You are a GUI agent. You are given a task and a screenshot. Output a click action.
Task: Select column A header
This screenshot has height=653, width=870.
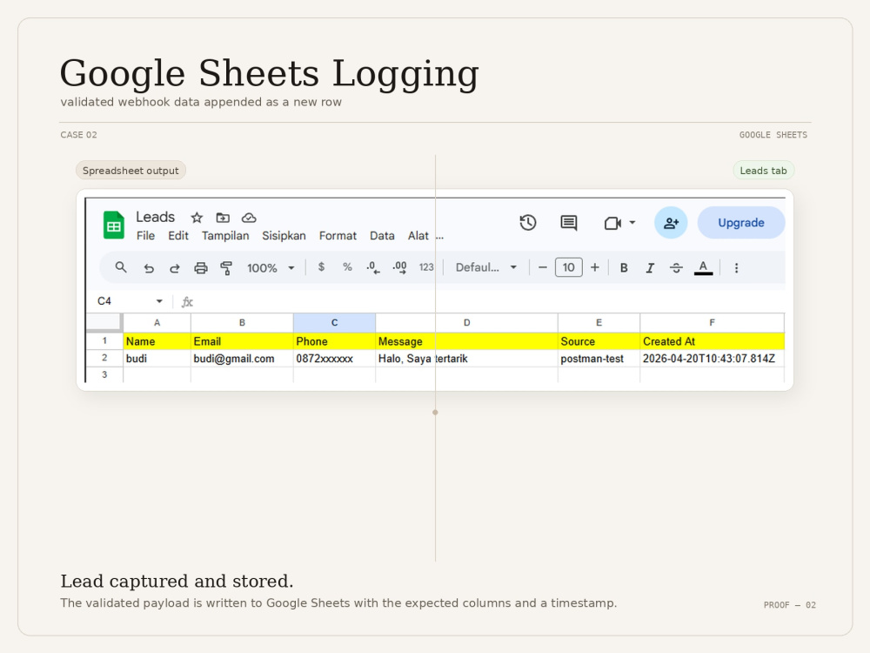coord(157,323)
